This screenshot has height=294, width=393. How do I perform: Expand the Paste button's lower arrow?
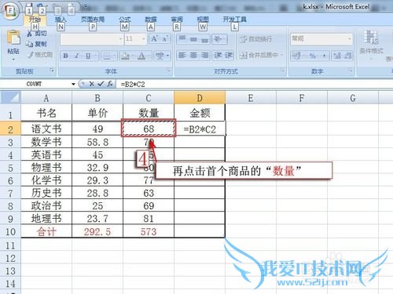tap(13, 60)
